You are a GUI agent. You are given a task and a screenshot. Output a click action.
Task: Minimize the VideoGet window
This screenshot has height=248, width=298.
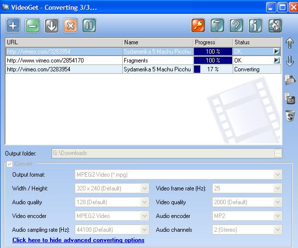pos(271,7)
